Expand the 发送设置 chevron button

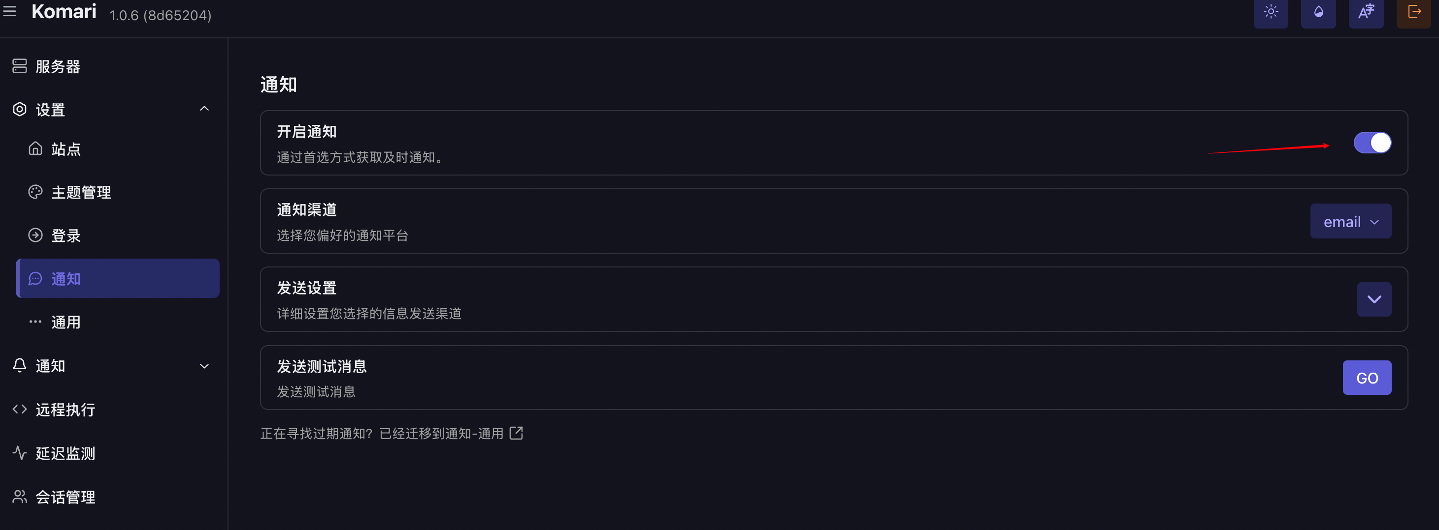click(1374, 299)
